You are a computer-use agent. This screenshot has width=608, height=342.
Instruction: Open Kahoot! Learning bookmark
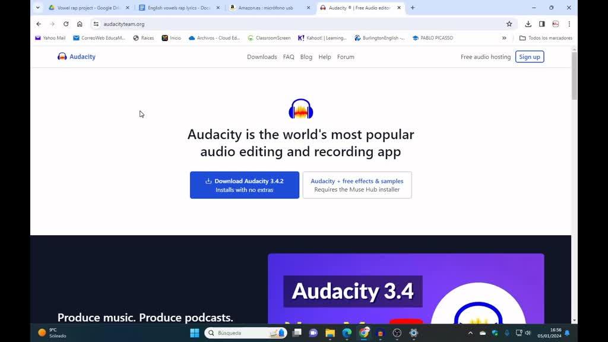322,38
